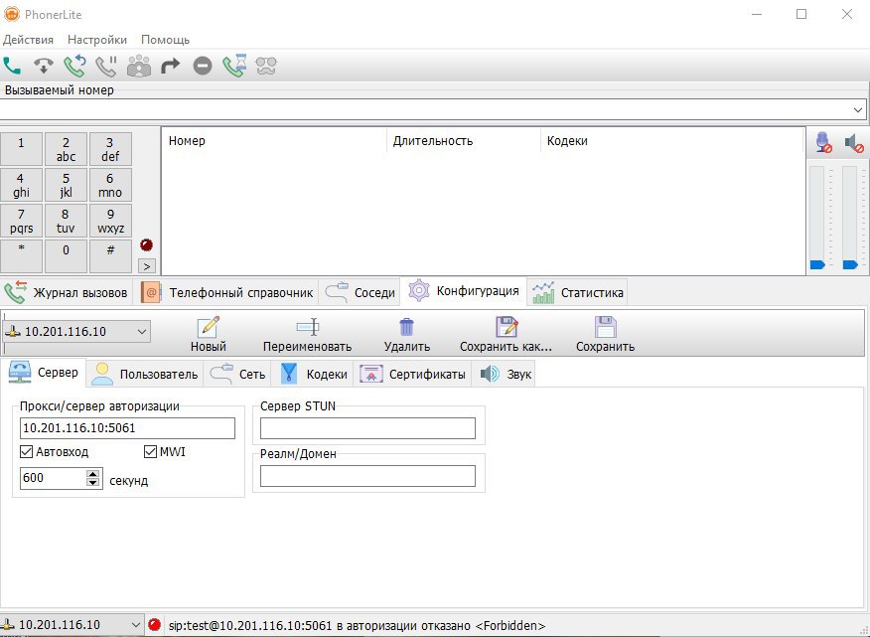Viewport: 870px width, 637px height.
Task: Click the transfer call arrow icon
Action: (171, 67)
